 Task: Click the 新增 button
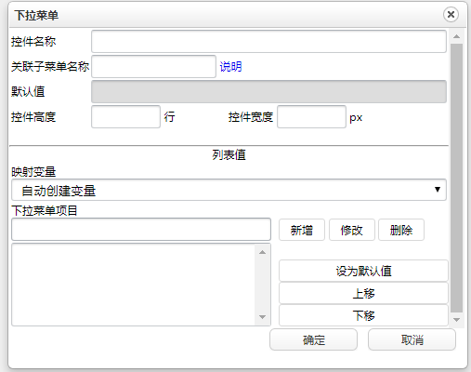[x=302, y=230]
